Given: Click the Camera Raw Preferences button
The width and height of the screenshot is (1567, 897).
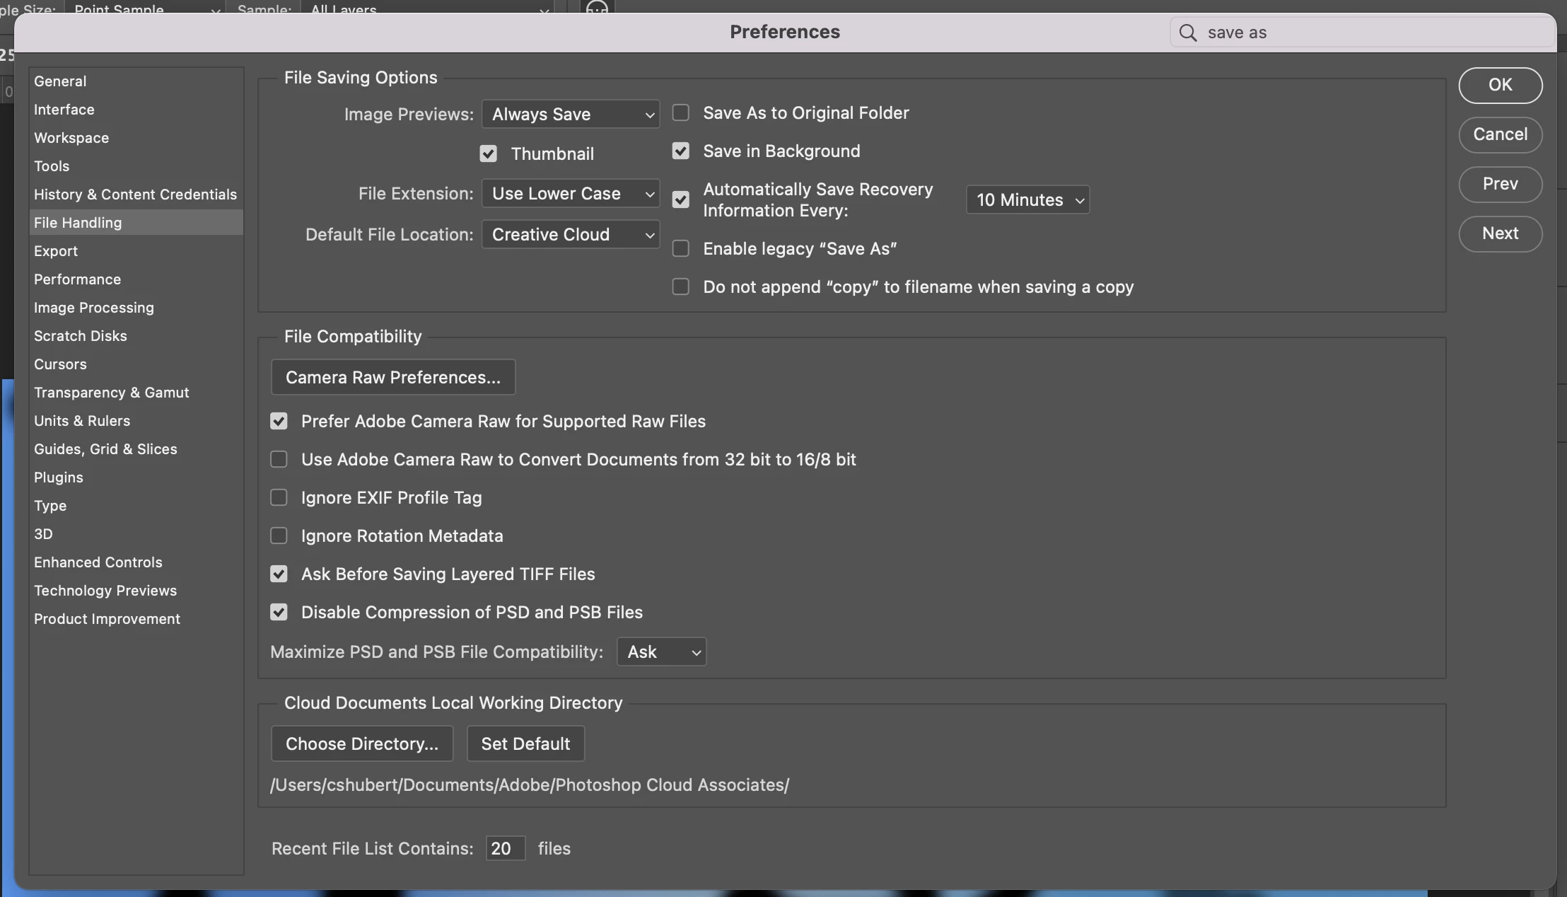Looking at the screenshot, I should coord(392,378).
